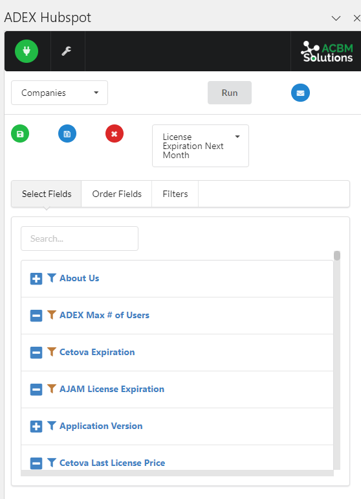Screen dimensions: 361x499
Task: Click the green save icon
Action: click(20, 133)
